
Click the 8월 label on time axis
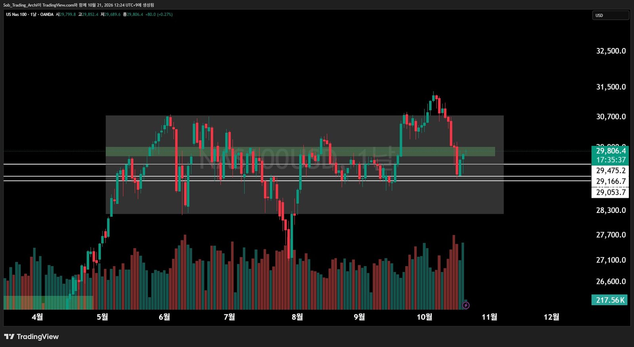point(297,317)
